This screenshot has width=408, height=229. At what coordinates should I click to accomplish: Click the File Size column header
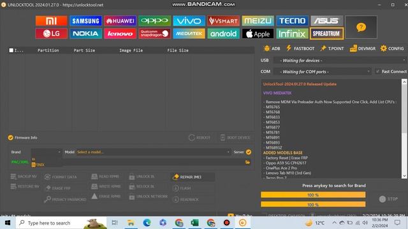[178, 50]
